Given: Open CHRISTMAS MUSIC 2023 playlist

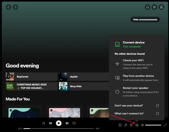Looking at the screenshot, I should click(x=32, y=86).
